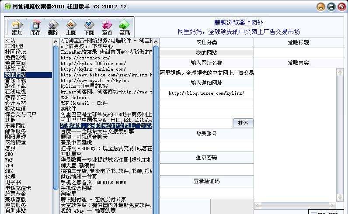348x214 pixels.
Task: Select the 自助建站 category
Action: click(15, 211)
